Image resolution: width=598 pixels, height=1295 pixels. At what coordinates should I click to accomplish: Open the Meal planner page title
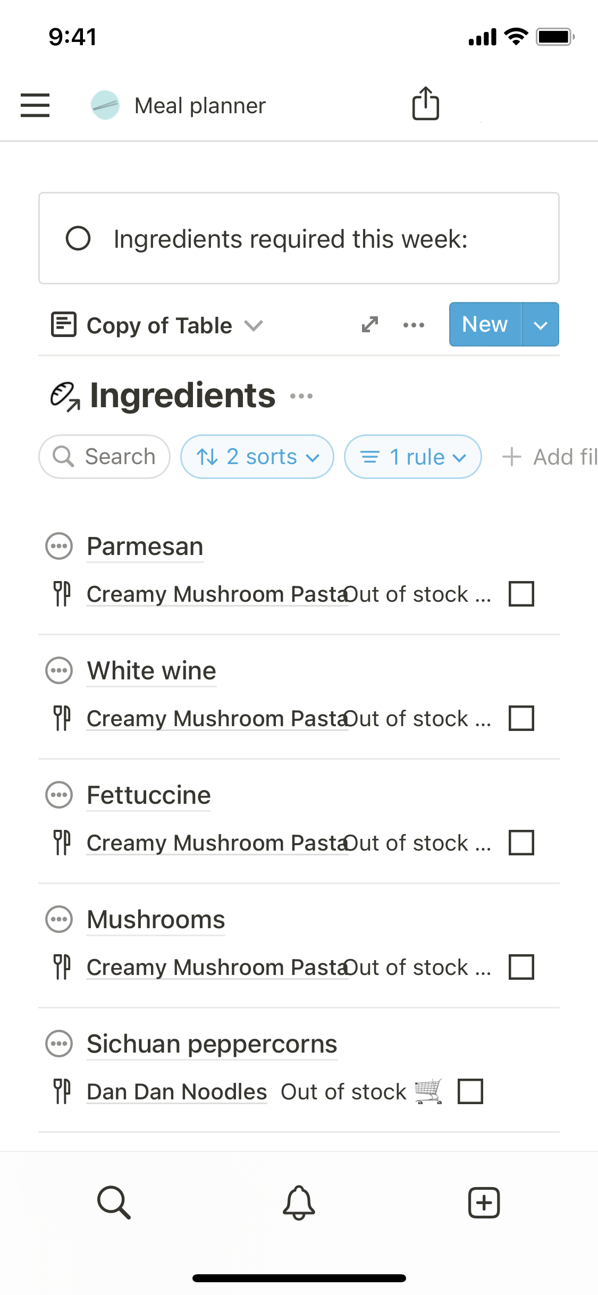tap(199, 106)
